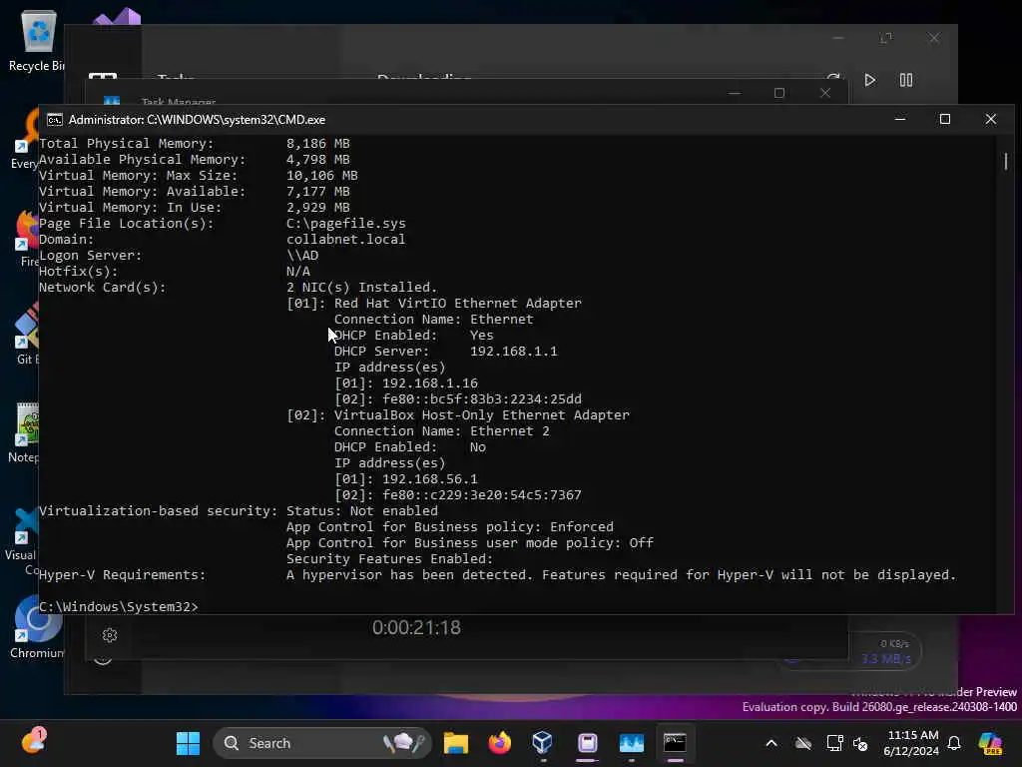Open File Explorer from taskbar
1022x767 pixels.
(x=455, y=743)
